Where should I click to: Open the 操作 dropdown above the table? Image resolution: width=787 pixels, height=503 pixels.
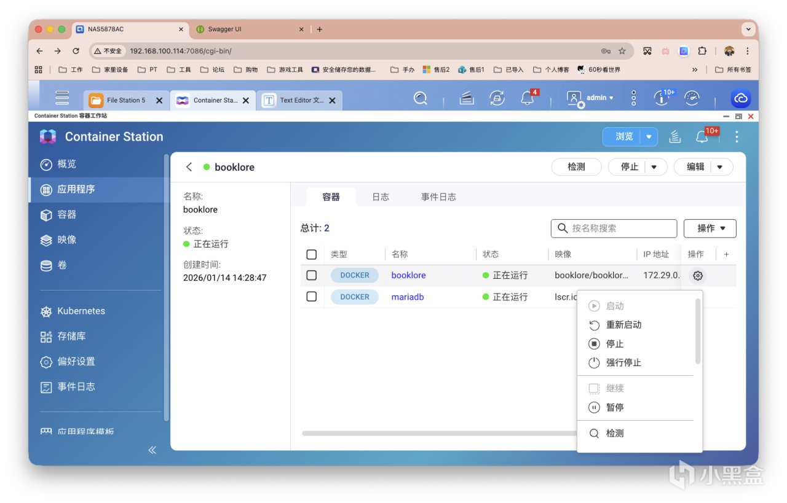coord(710,228)
